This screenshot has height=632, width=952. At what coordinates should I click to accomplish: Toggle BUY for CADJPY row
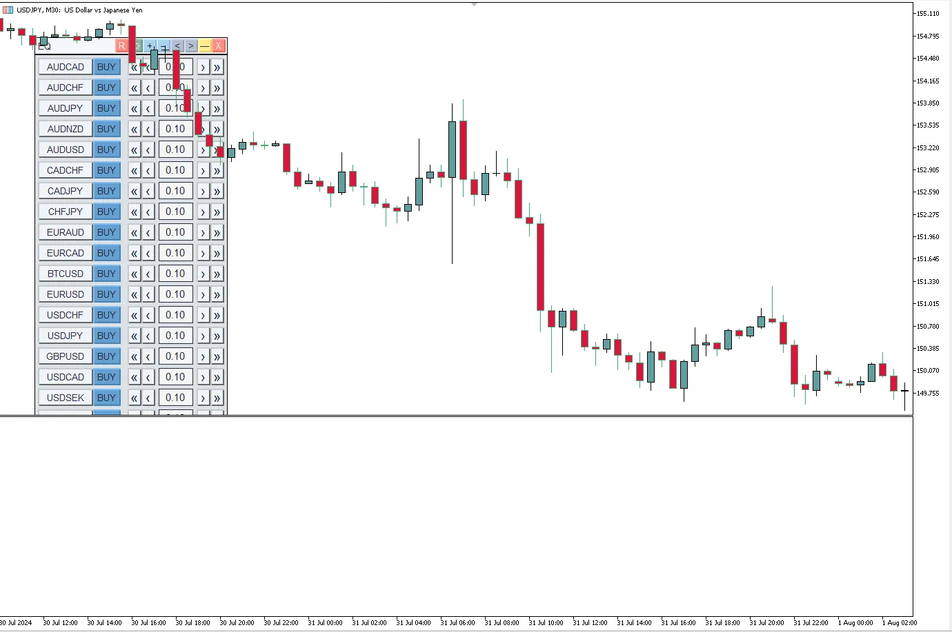[106, 191]
